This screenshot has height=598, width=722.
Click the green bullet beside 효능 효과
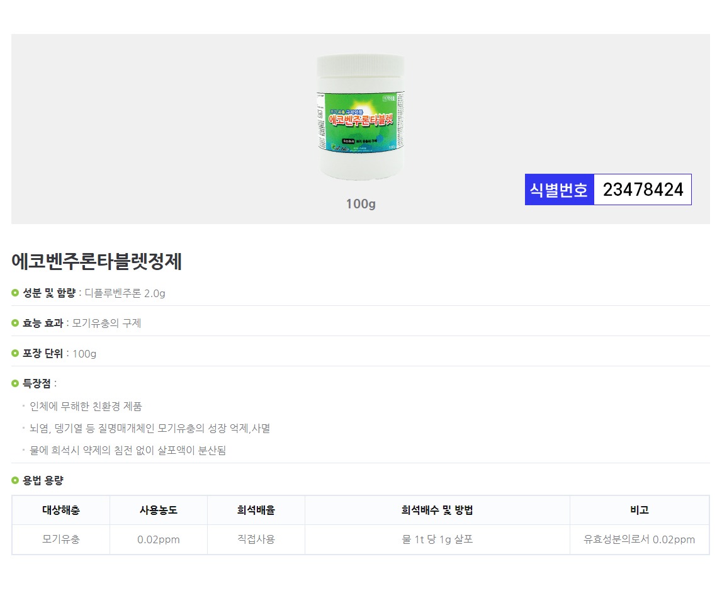(15, 323)
